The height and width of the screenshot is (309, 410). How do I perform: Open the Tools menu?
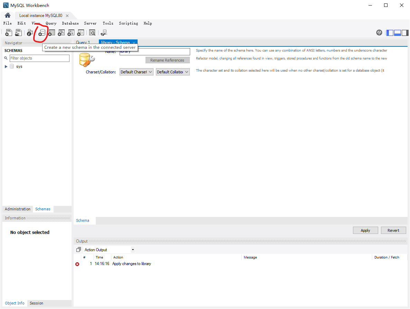[x=108, y=23]
